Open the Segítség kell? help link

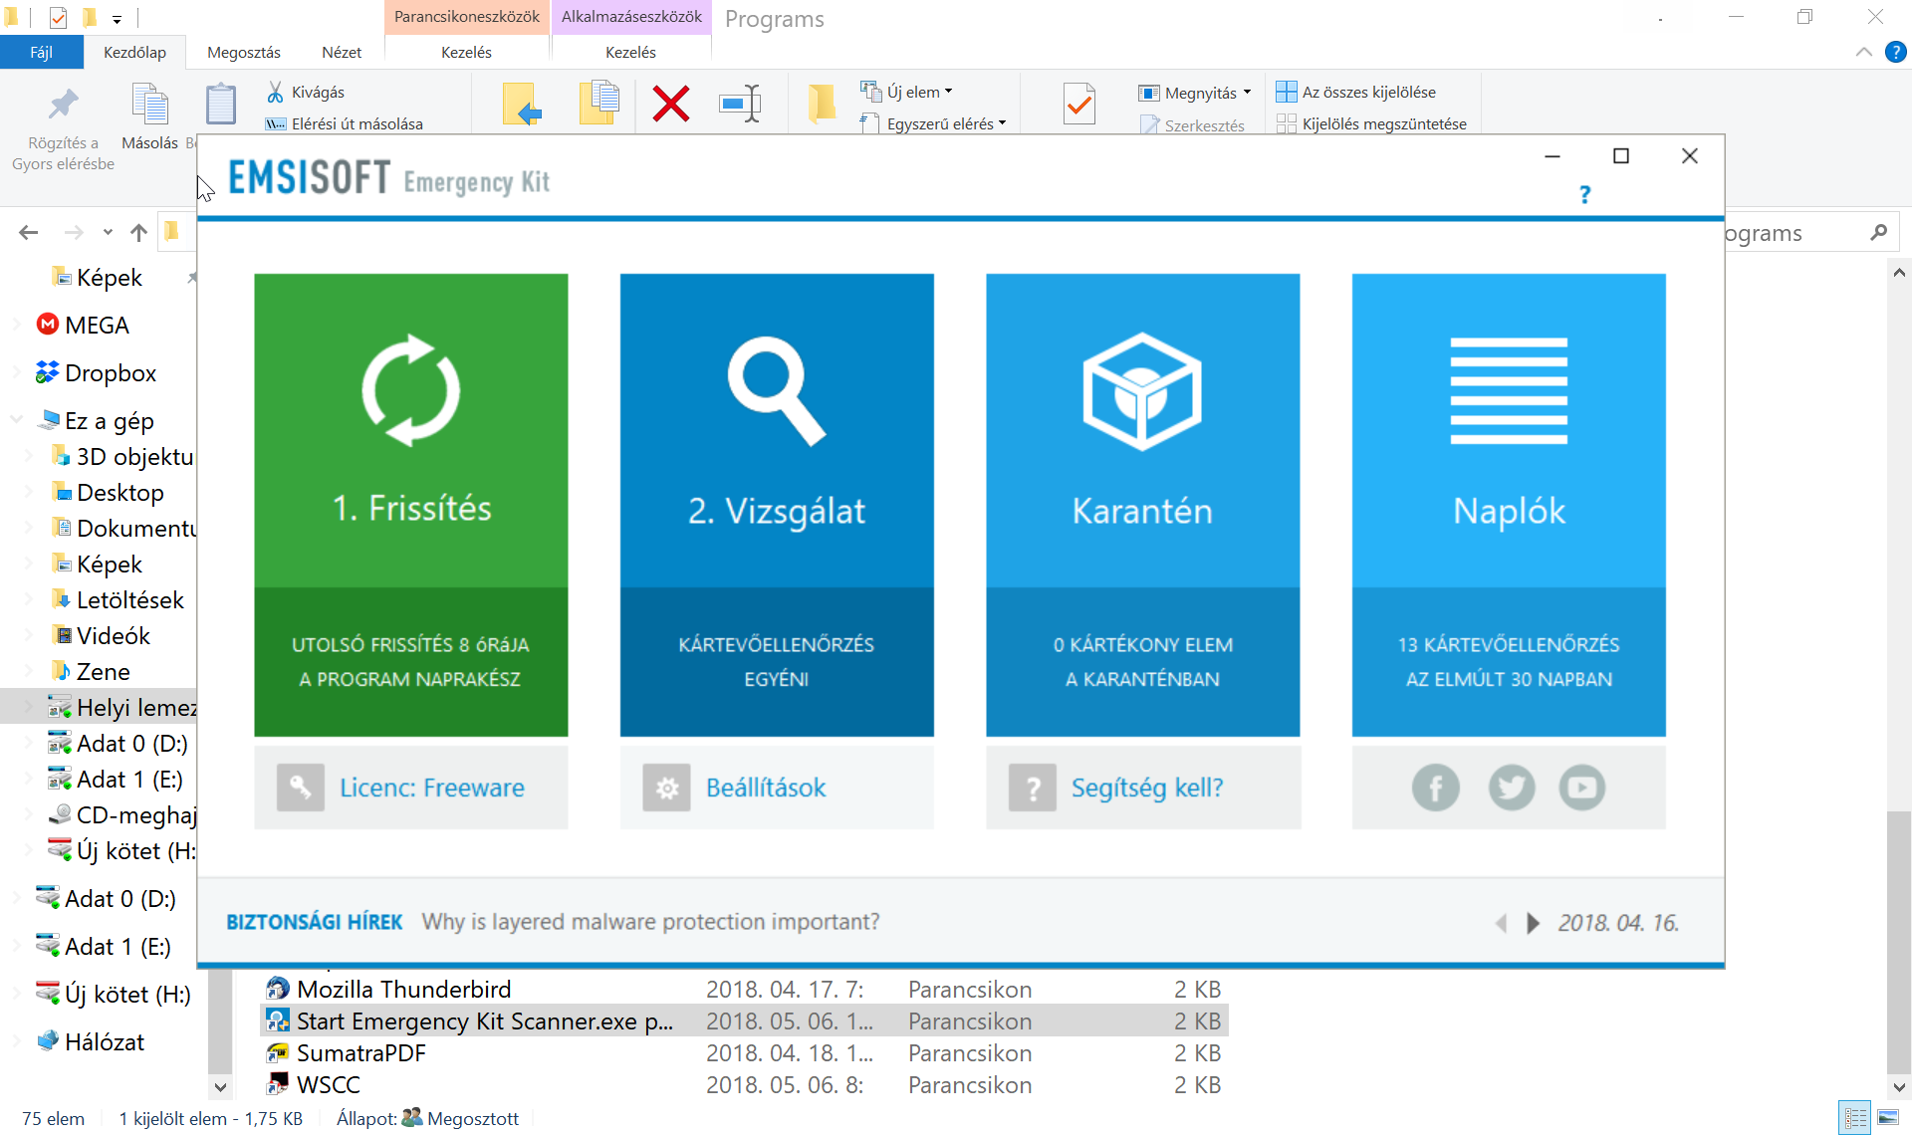[x=1147, y=788]
